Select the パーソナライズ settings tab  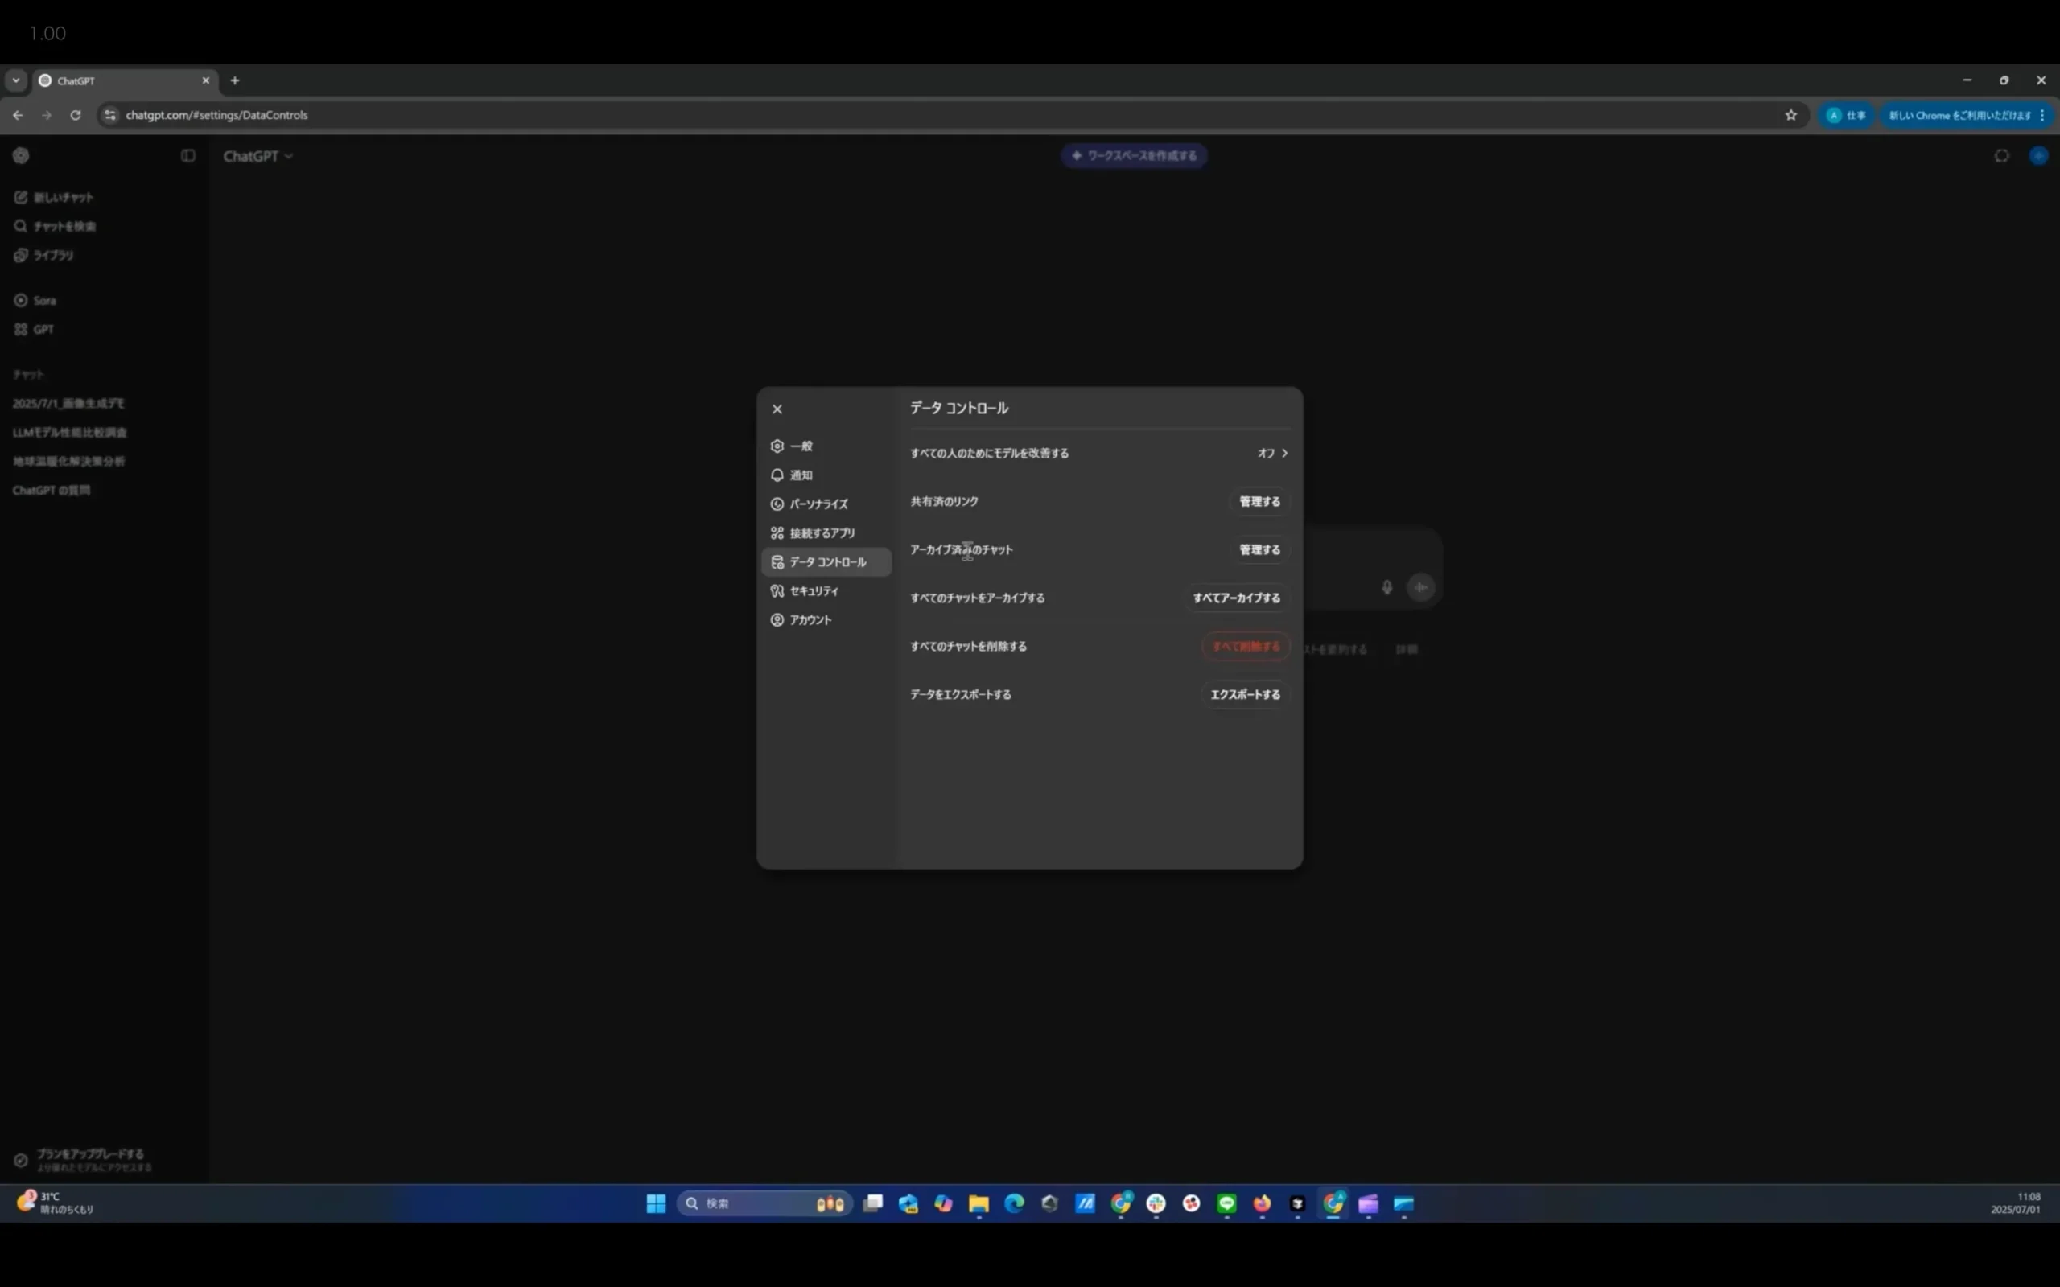818,504
